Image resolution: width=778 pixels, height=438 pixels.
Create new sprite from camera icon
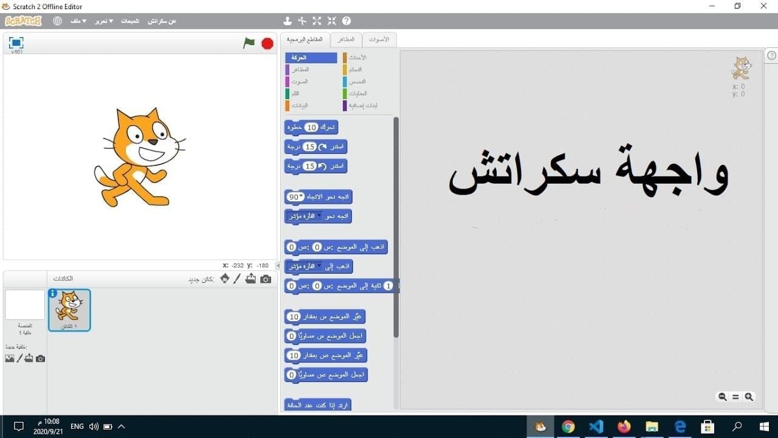click(266, 278)
